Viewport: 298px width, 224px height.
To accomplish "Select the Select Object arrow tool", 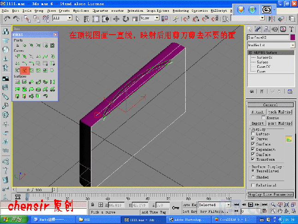I will click(x=77, y=19).
